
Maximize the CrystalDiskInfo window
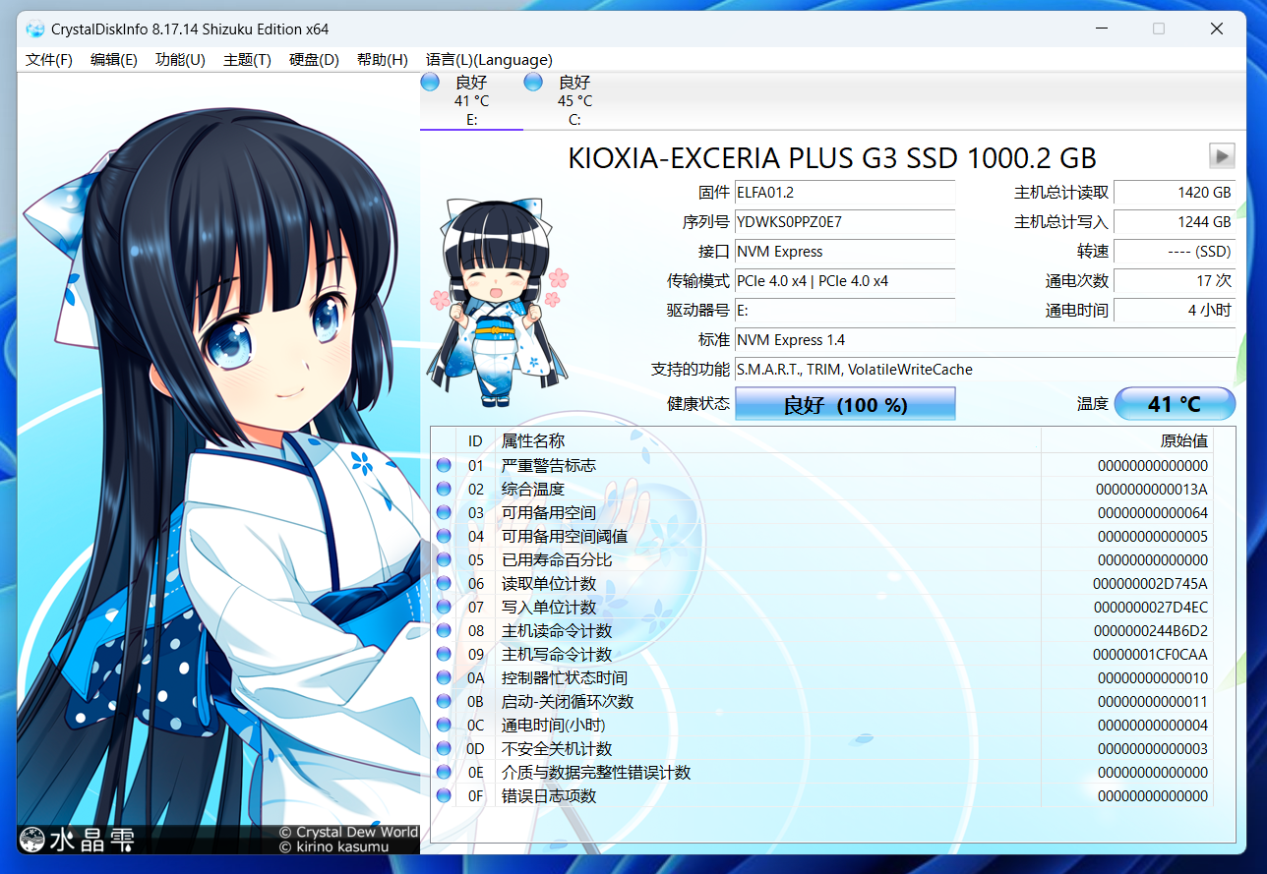tap(1159, 29)
